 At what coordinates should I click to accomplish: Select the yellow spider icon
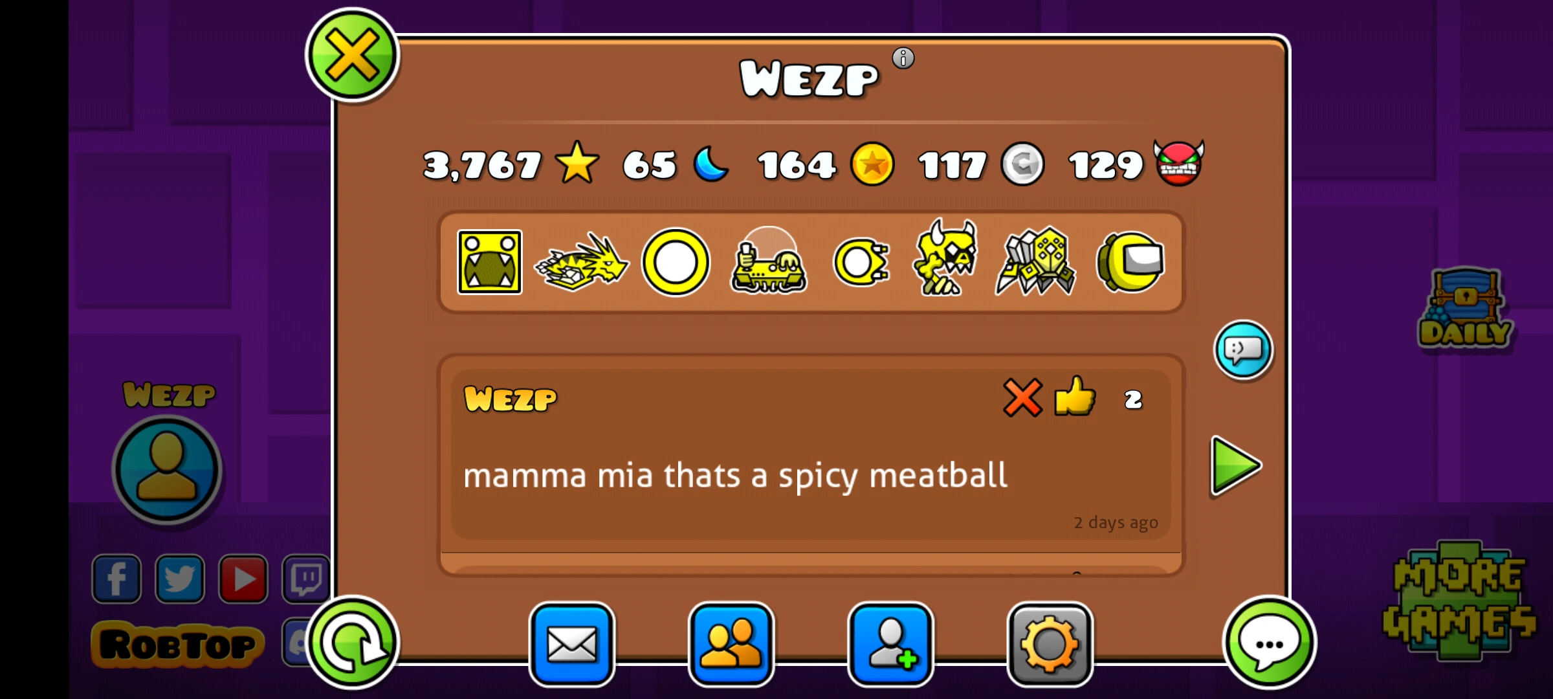tap(1035, 261)
